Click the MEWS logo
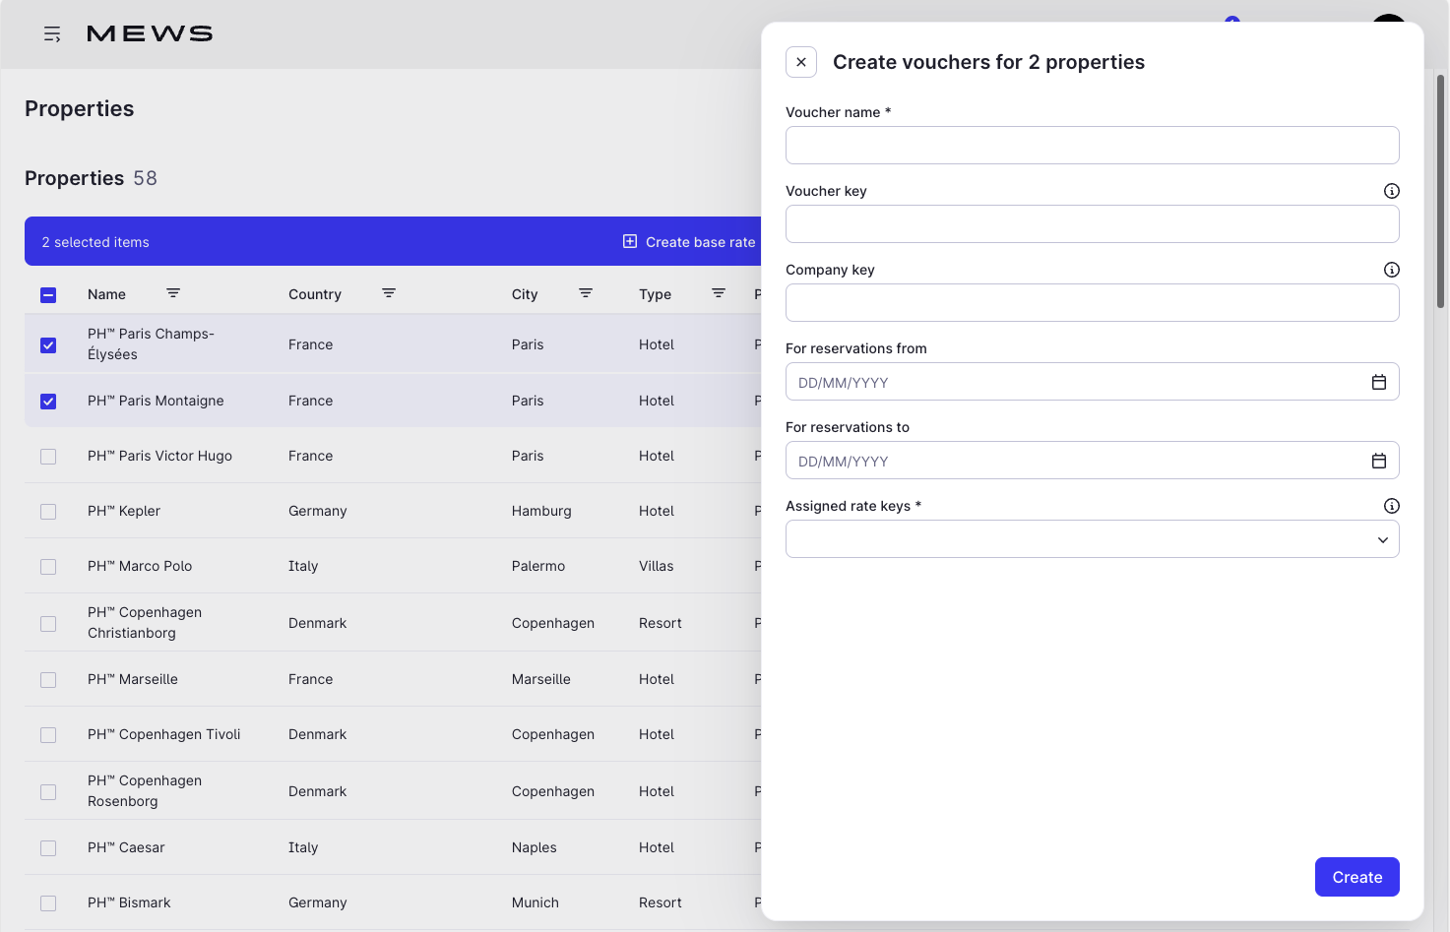Viewport: 1450px width, 932px height. [150, 34]
